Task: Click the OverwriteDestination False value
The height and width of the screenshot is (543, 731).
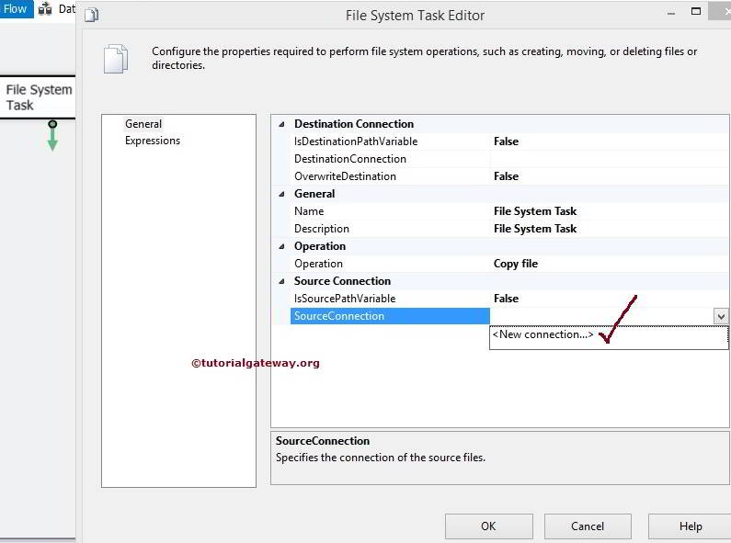Action: 506,176
